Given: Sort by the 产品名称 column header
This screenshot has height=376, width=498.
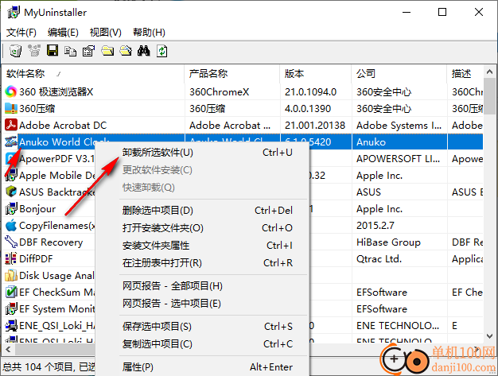Looking at the screenshot, I should pyautogui.click(x=232, y=74).
